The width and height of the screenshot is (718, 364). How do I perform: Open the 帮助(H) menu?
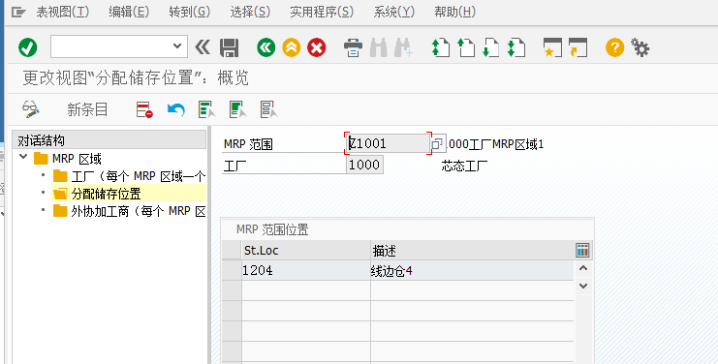[x=454, y=12]
